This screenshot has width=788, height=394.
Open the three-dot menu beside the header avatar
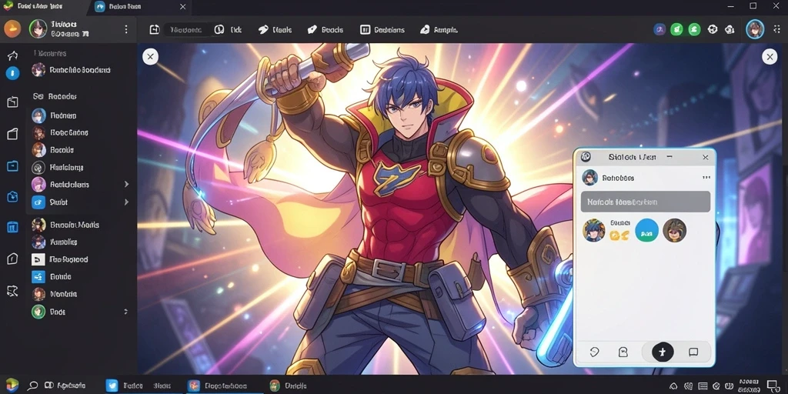click(x=125, y=29)
